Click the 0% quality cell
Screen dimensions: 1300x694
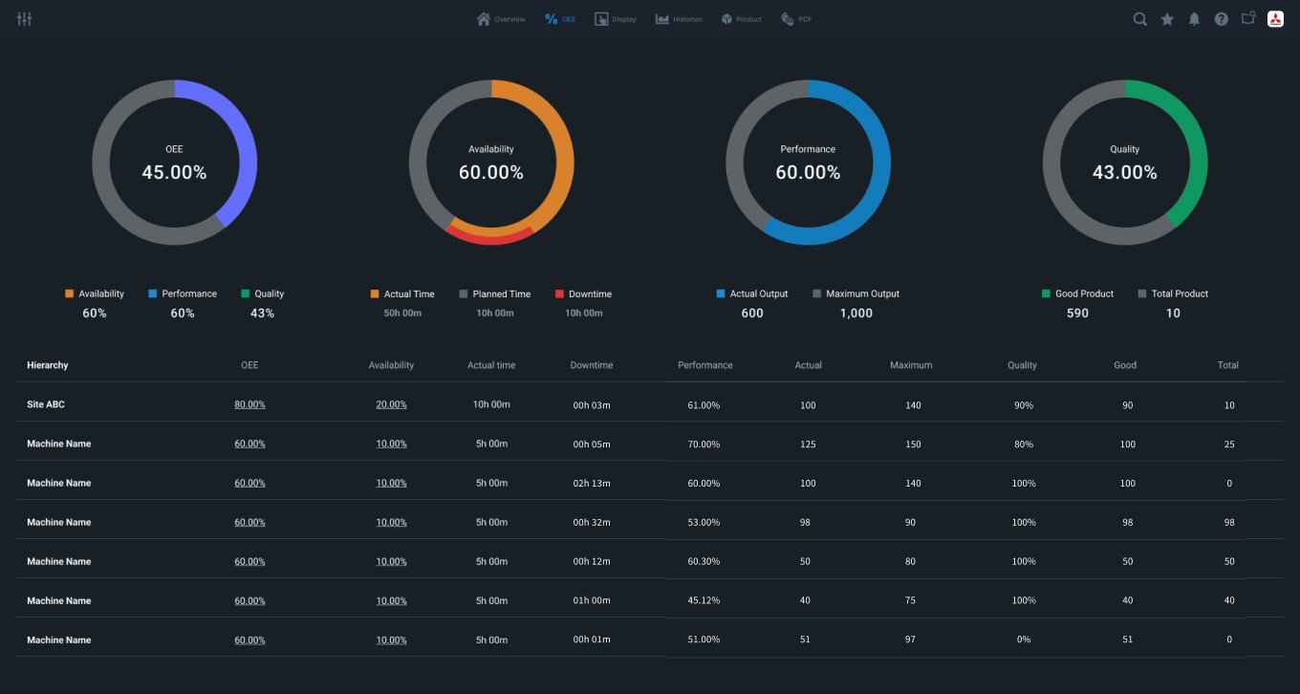pos(1024,640)
